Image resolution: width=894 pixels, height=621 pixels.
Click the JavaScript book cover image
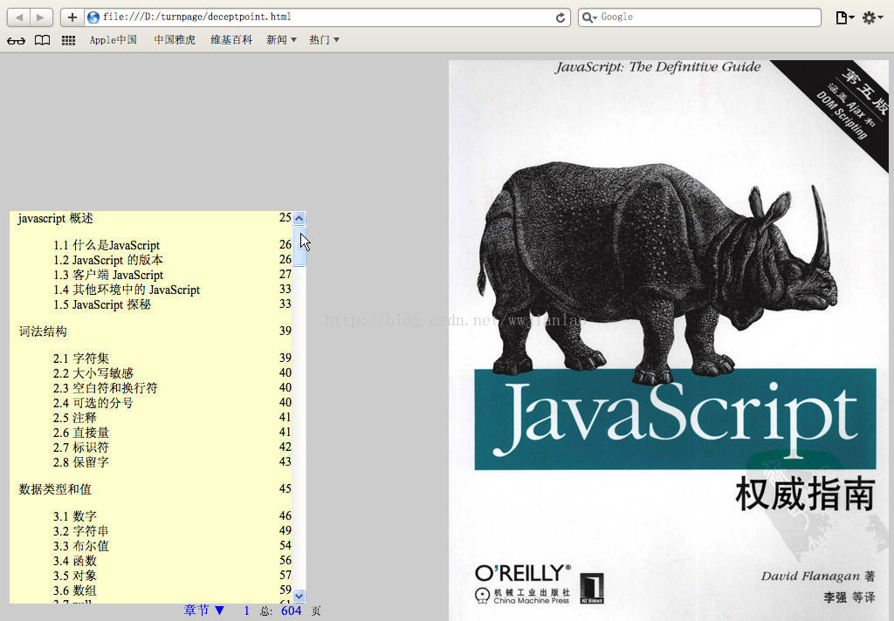(668, 340)
